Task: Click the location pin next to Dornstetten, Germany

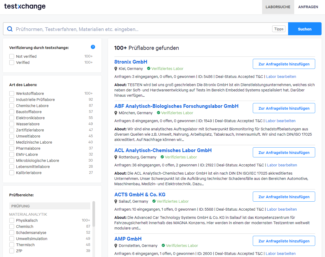Action: pyautogui.click(x=116, y=246)
